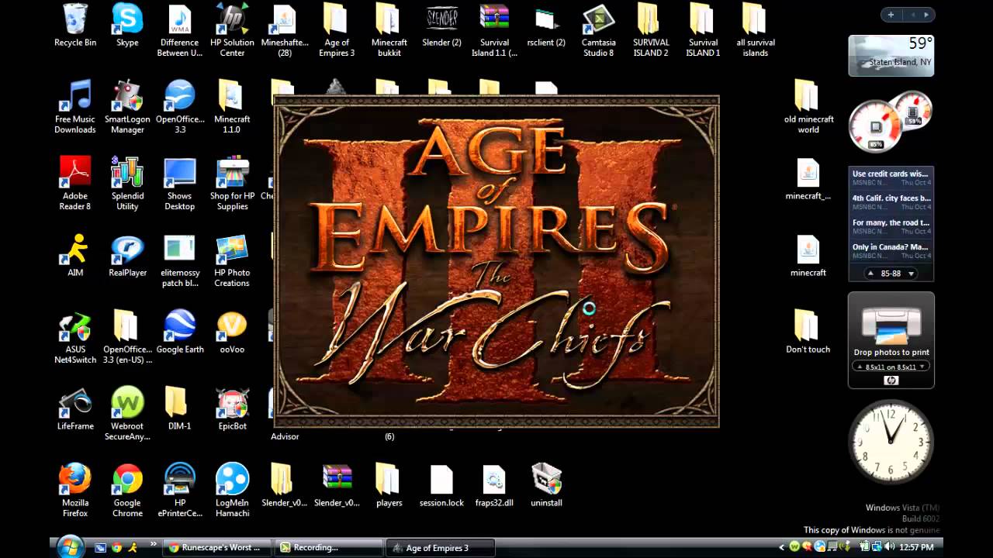The image size is (993, 558).
Task: Select the SURVIVAL ISLAND 2 folder
Action: (x=651, y=31)
